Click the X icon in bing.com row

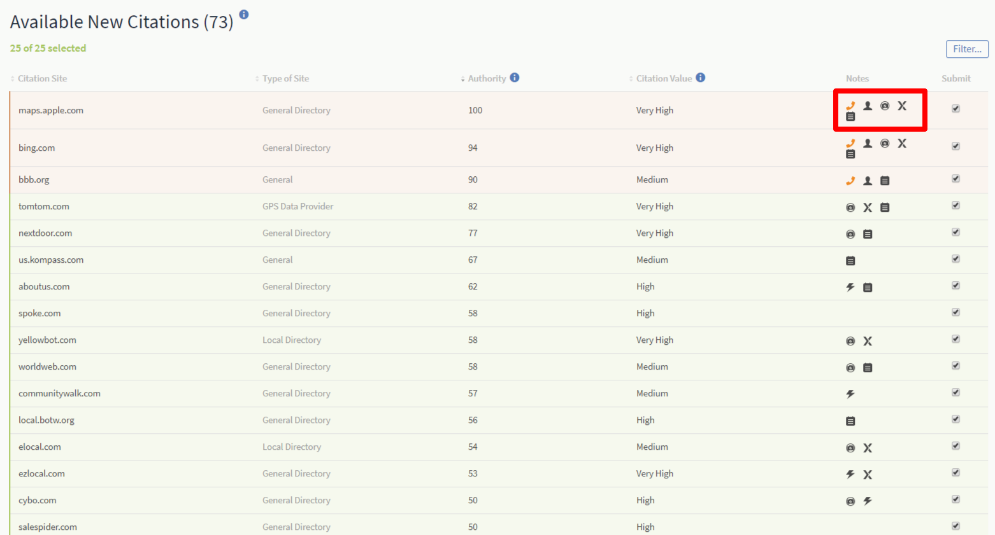pos(902,143)
